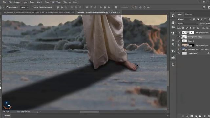Open the Filter menu
This screenshot has width=210, height=118.
[x=47, y=2]
